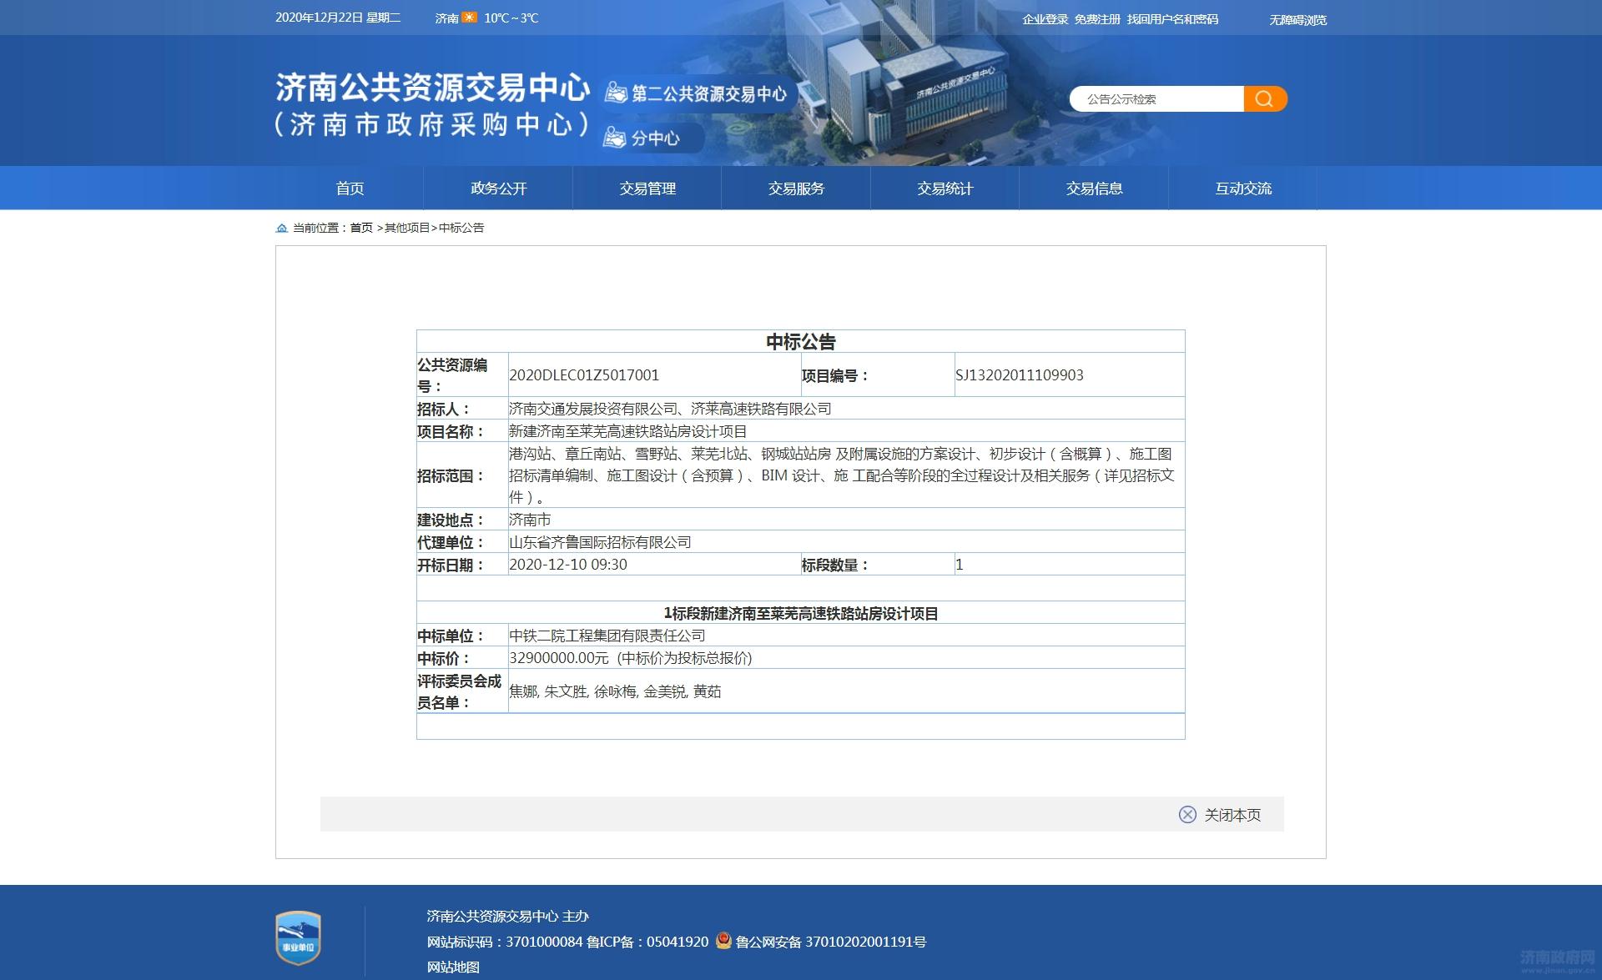Viewport: 1602px width, 980px height.
Task: Open the 政务公开 navigation menu
Action: 498,188
